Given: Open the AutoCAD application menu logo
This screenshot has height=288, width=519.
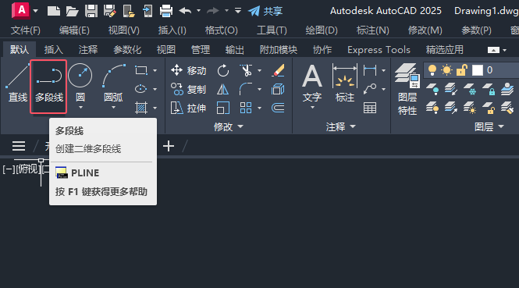Looking at the screenshot, I should (x=20, y=10).
